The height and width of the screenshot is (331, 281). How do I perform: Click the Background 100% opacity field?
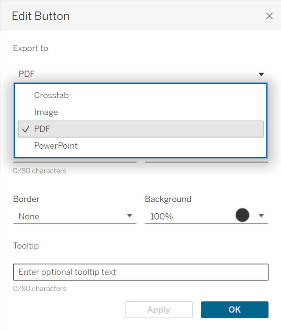tap(183, 216)
